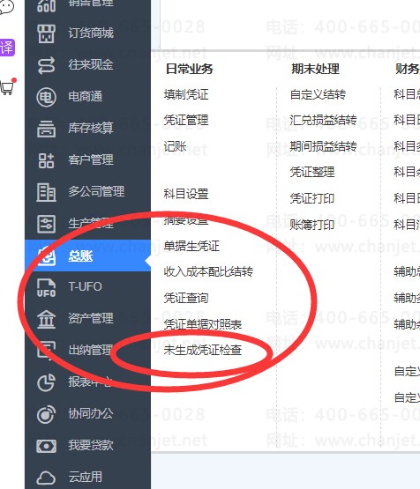Select the 总账 sidebar menu item
Screen dimensions: 420x489
pyautogui.click(x=87, y=256)
